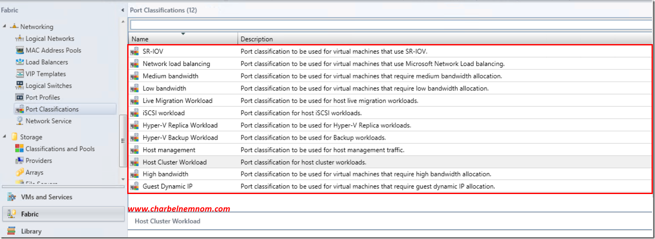Select Providers in the tree
The width and height of the screenshot is (655, 239).
coord(39,161)
